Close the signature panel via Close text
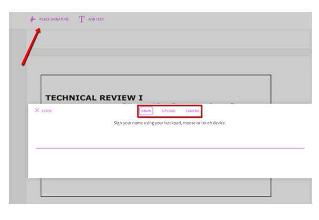 click(x=47, y=111)
